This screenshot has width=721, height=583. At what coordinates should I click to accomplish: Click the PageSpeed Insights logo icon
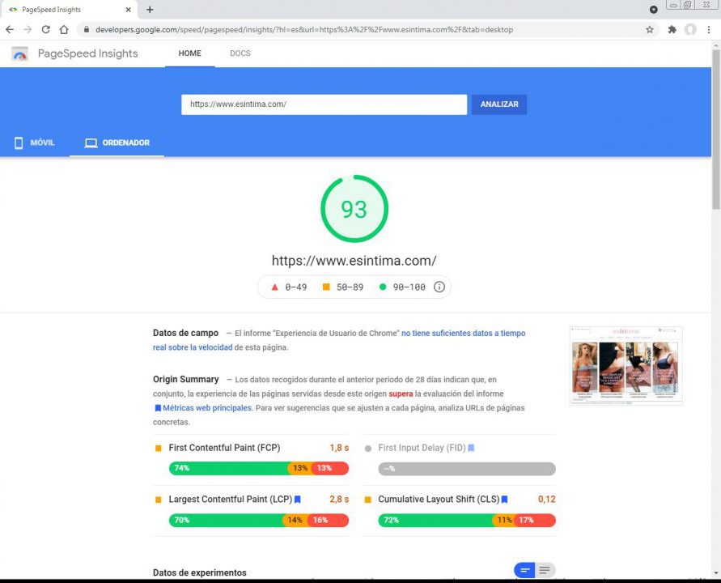(x=19, y=53)
